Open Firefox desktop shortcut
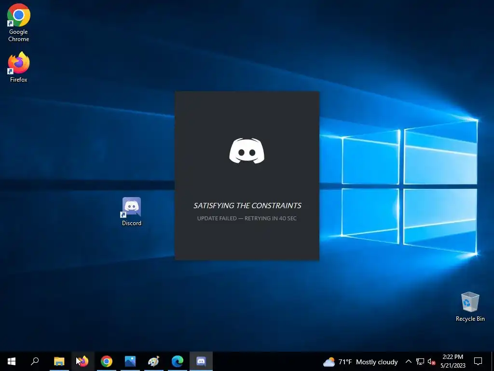This screenshot has width=494, height=371. point(19,67)
